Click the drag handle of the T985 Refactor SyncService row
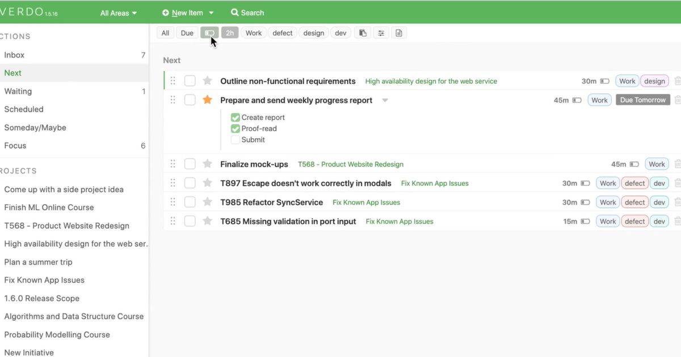 [173, 202]
